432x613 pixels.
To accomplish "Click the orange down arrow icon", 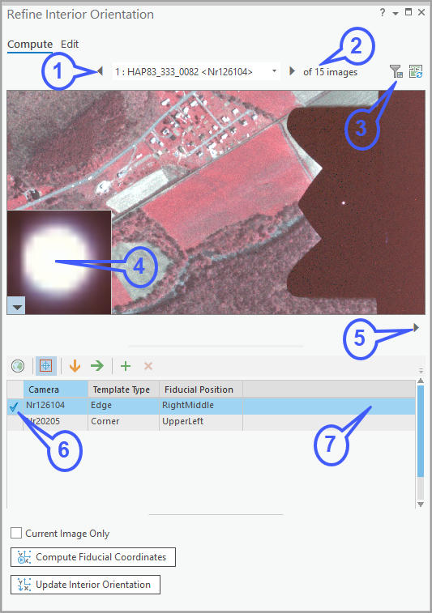I will pyautogui.click(x=75, y=366).
